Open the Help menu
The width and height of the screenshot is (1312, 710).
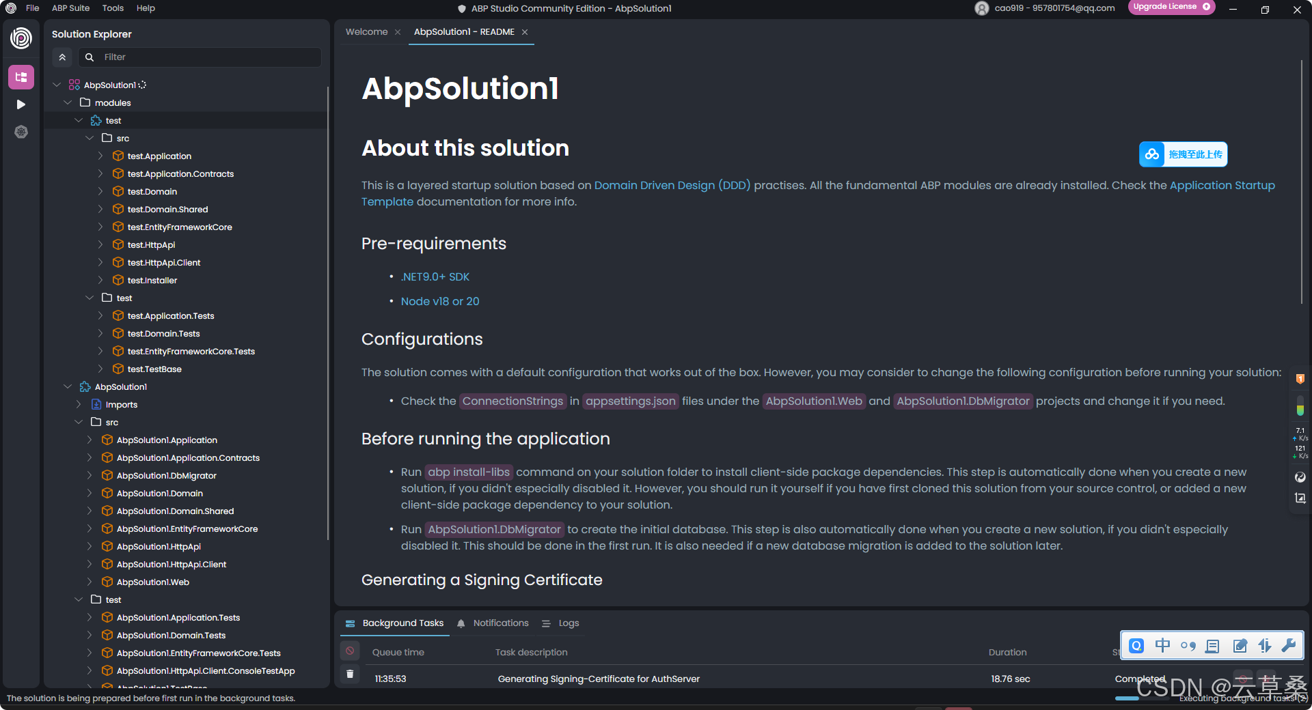[x=146, y=8]
